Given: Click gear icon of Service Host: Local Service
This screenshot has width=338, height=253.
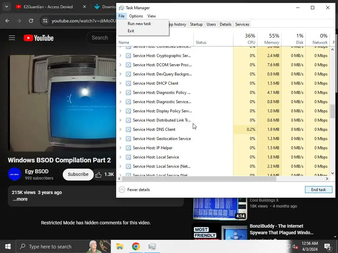Looking at the screenshot, I should 128,157.
